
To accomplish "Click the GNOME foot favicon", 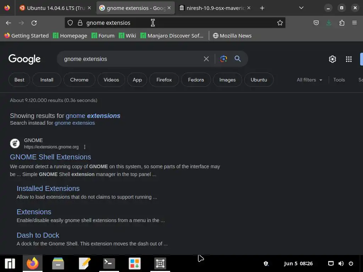I will click(15, 144).
